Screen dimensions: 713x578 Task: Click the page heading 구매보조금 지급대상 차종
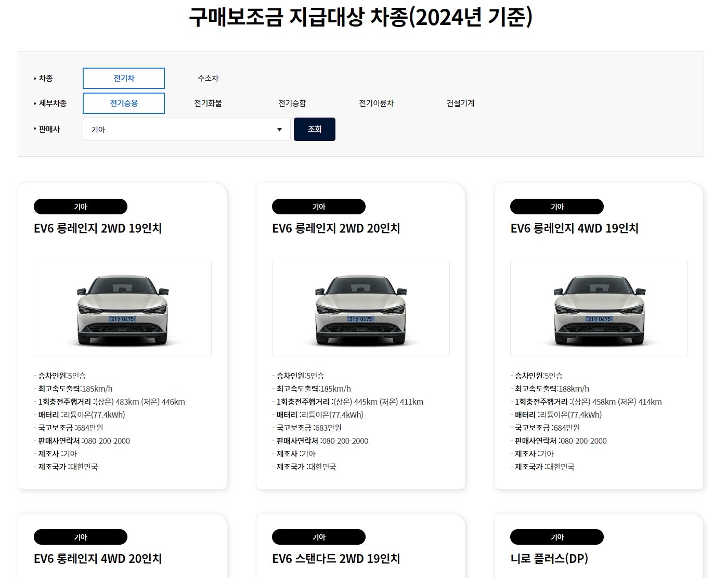pos(361,17)
